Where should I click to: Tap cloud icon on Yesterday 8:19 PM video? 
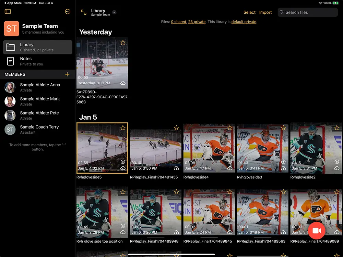coord(123,83)
